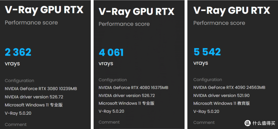Click driver version 526.72 in the RTX 4080 panel
This screenshot has height=129, width=278.
(x=127, y=95)
